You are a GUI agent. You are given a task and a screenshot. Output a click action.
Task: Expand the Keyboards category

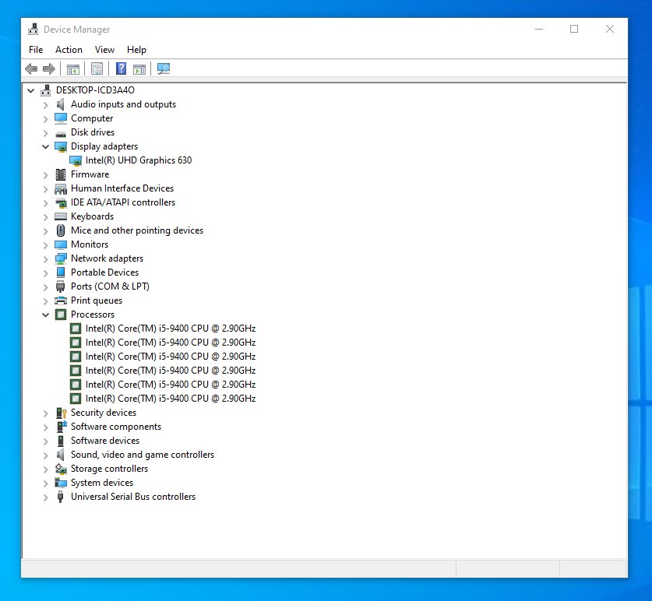(46, 217)
